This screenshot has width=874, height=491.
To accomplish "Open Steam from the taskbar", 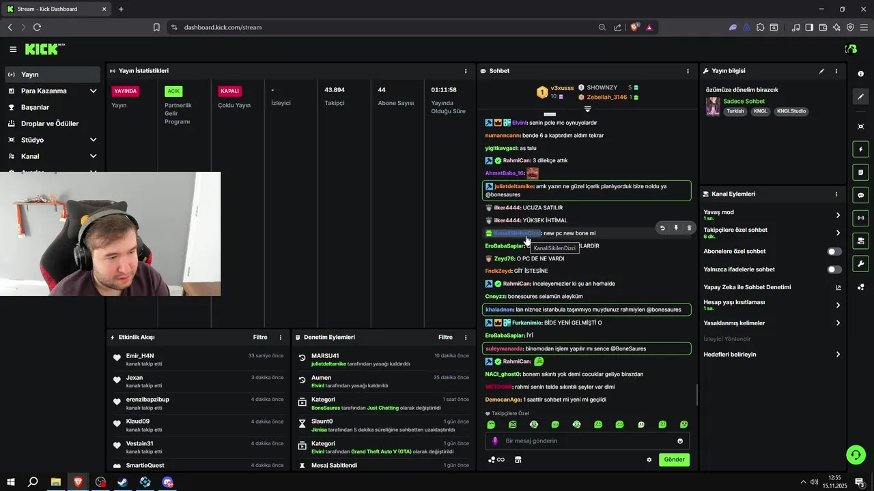I will point(123,482).
